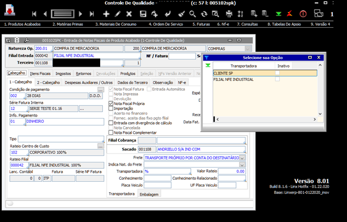Viewport: 347px width, 222px height.
Task: Uncheck the Nota Fiscal Própria checkbox
Action: (111, 104)
